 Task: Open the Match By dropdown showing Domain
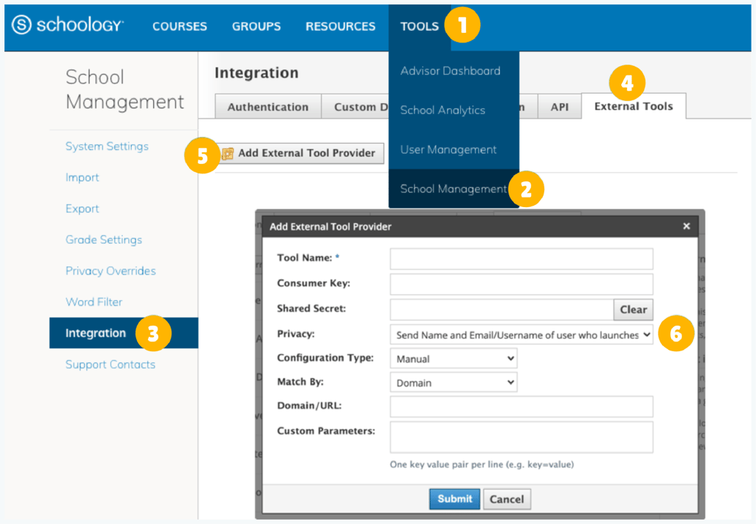(452, 382)
